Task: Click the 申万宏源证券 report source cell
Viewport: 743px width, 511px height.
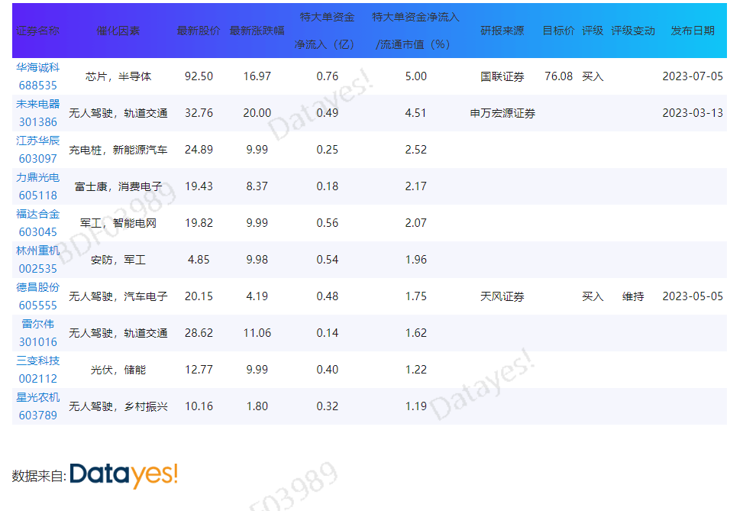Action: (502, 113)
